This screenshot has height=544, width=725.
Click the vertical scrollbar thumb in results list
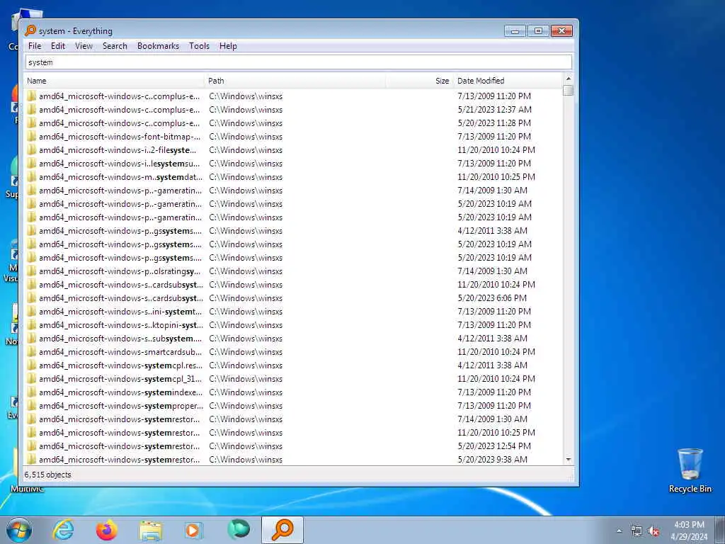[x=569, y=90]
